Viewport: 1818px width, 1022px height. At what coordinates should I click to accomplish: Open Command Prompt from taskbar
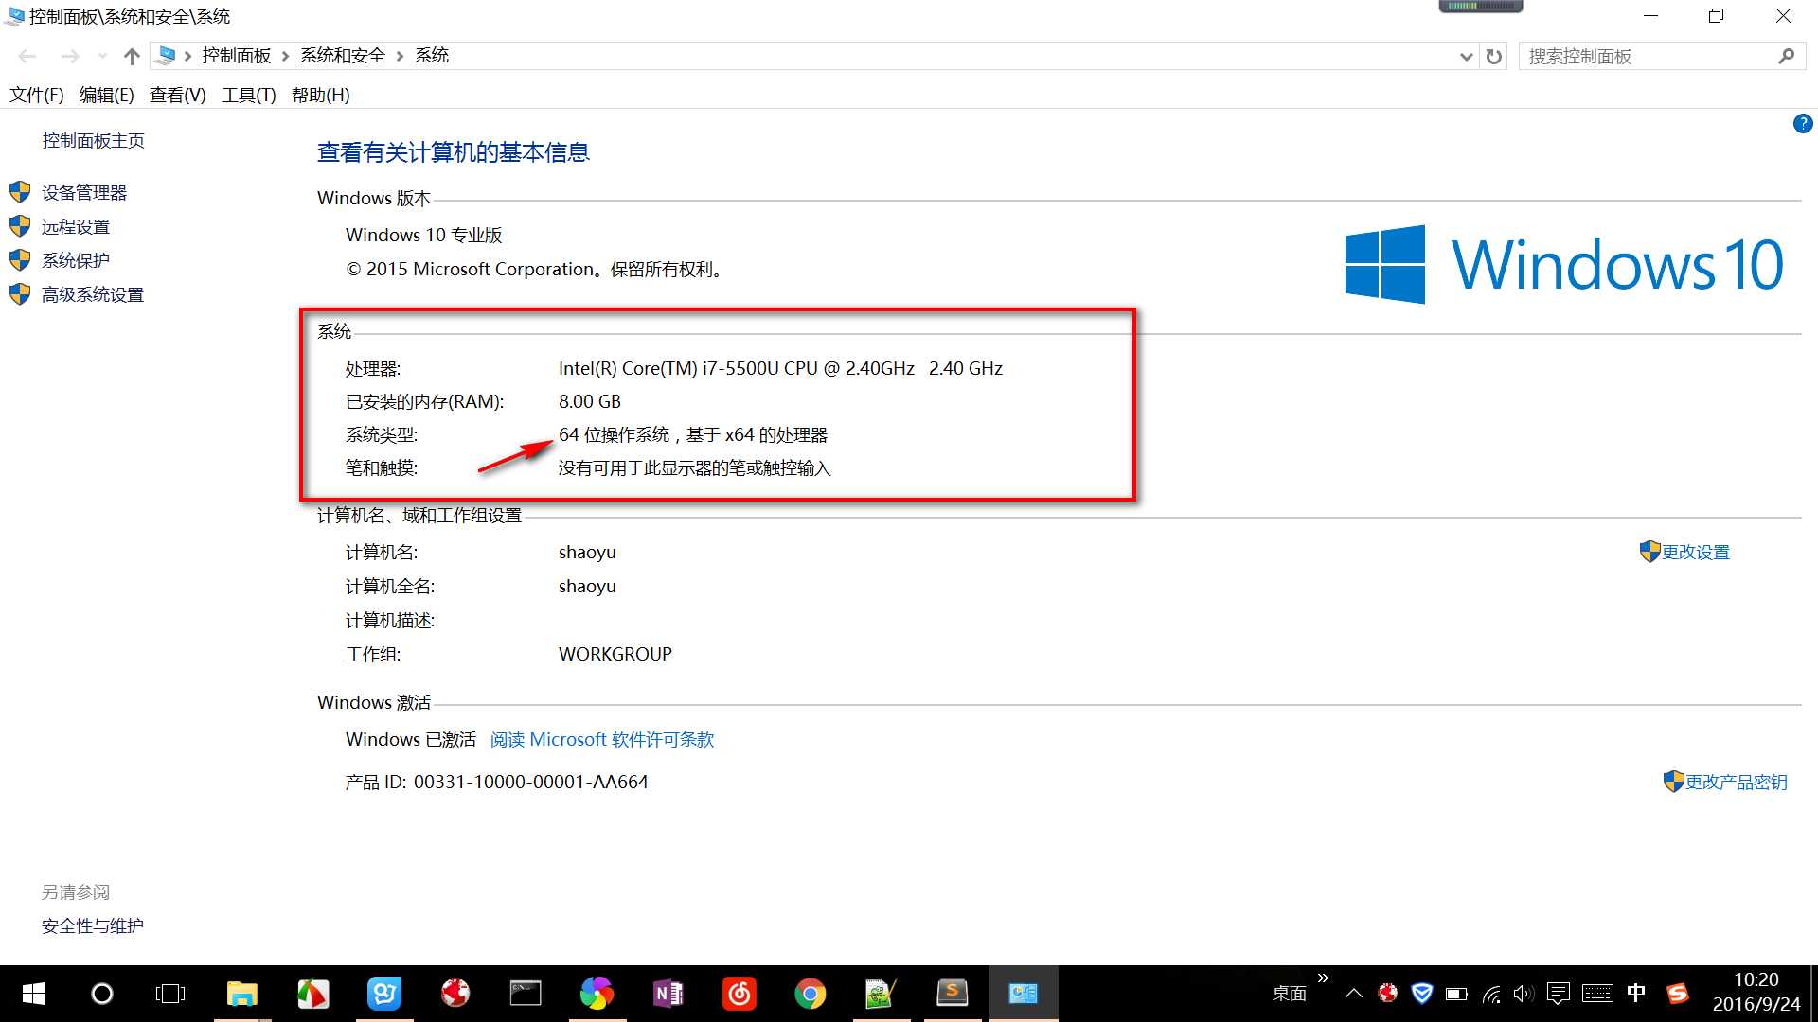coord(526,994)
